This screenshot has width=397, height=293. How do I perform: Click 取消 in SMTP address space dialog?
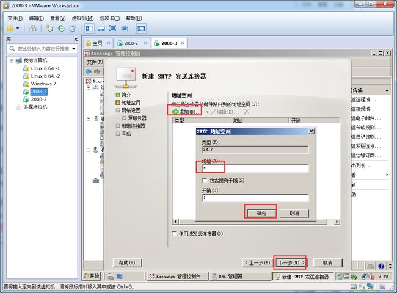pos(294,213)
